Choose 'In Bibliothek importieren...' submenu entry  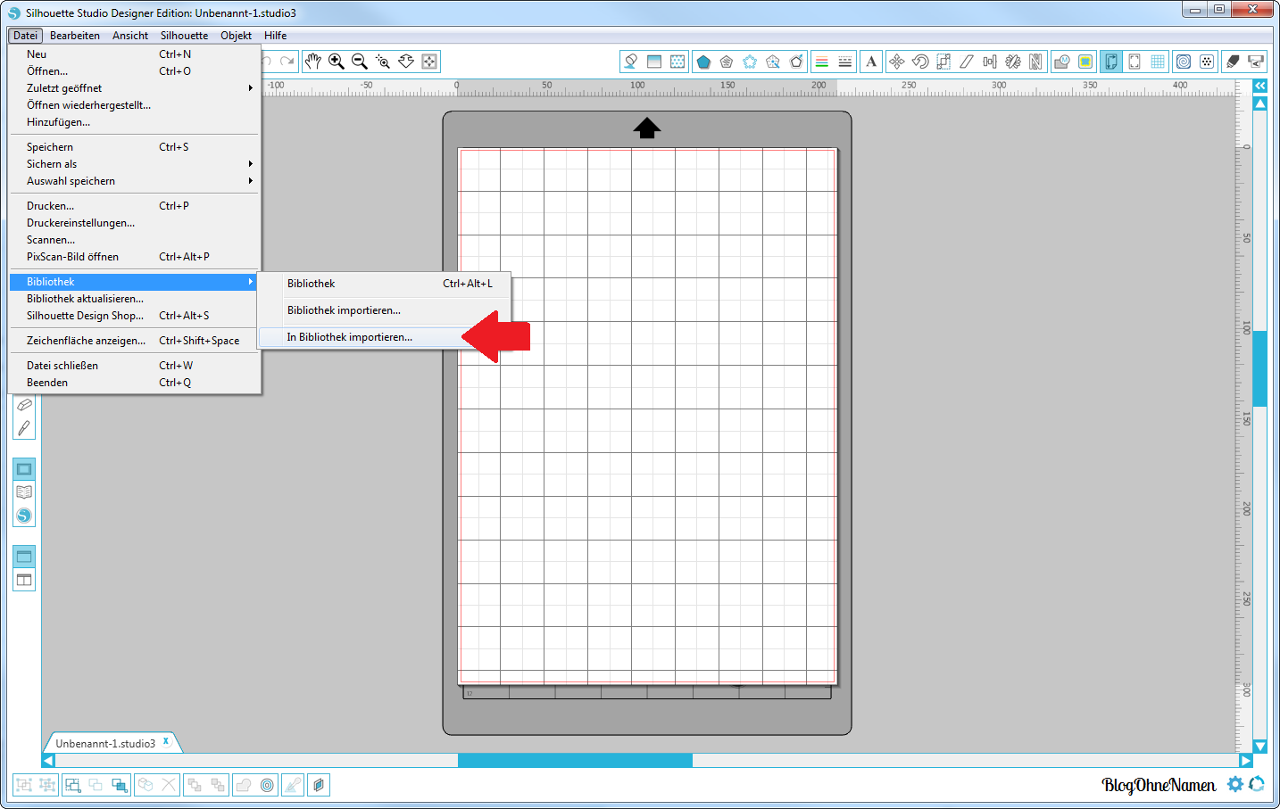tap(350, 337)
